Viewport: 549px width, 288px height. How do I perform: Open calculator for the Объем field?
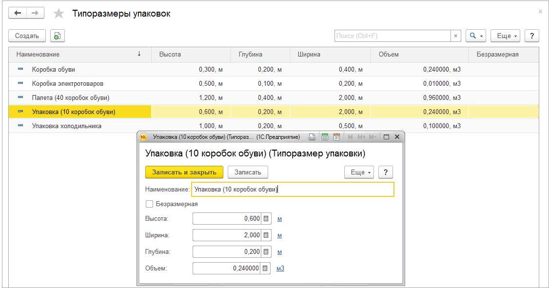pyautogui.click(x=266, y=269)
